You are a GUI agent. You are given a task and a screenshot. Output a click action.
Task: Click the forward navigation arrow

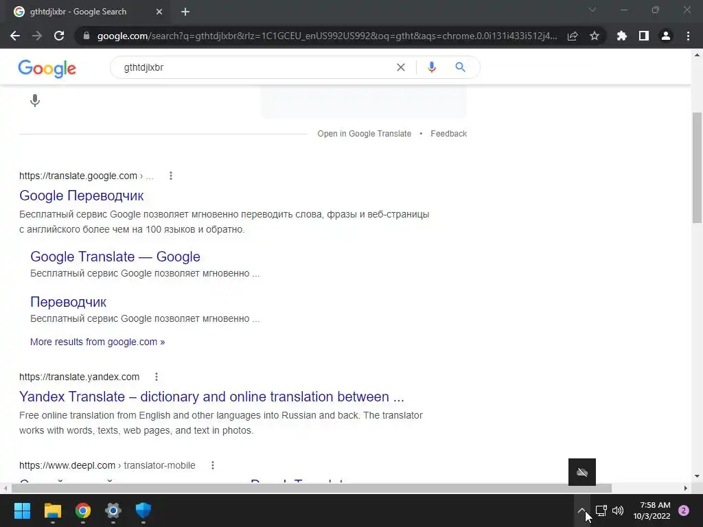pos(37,36)
